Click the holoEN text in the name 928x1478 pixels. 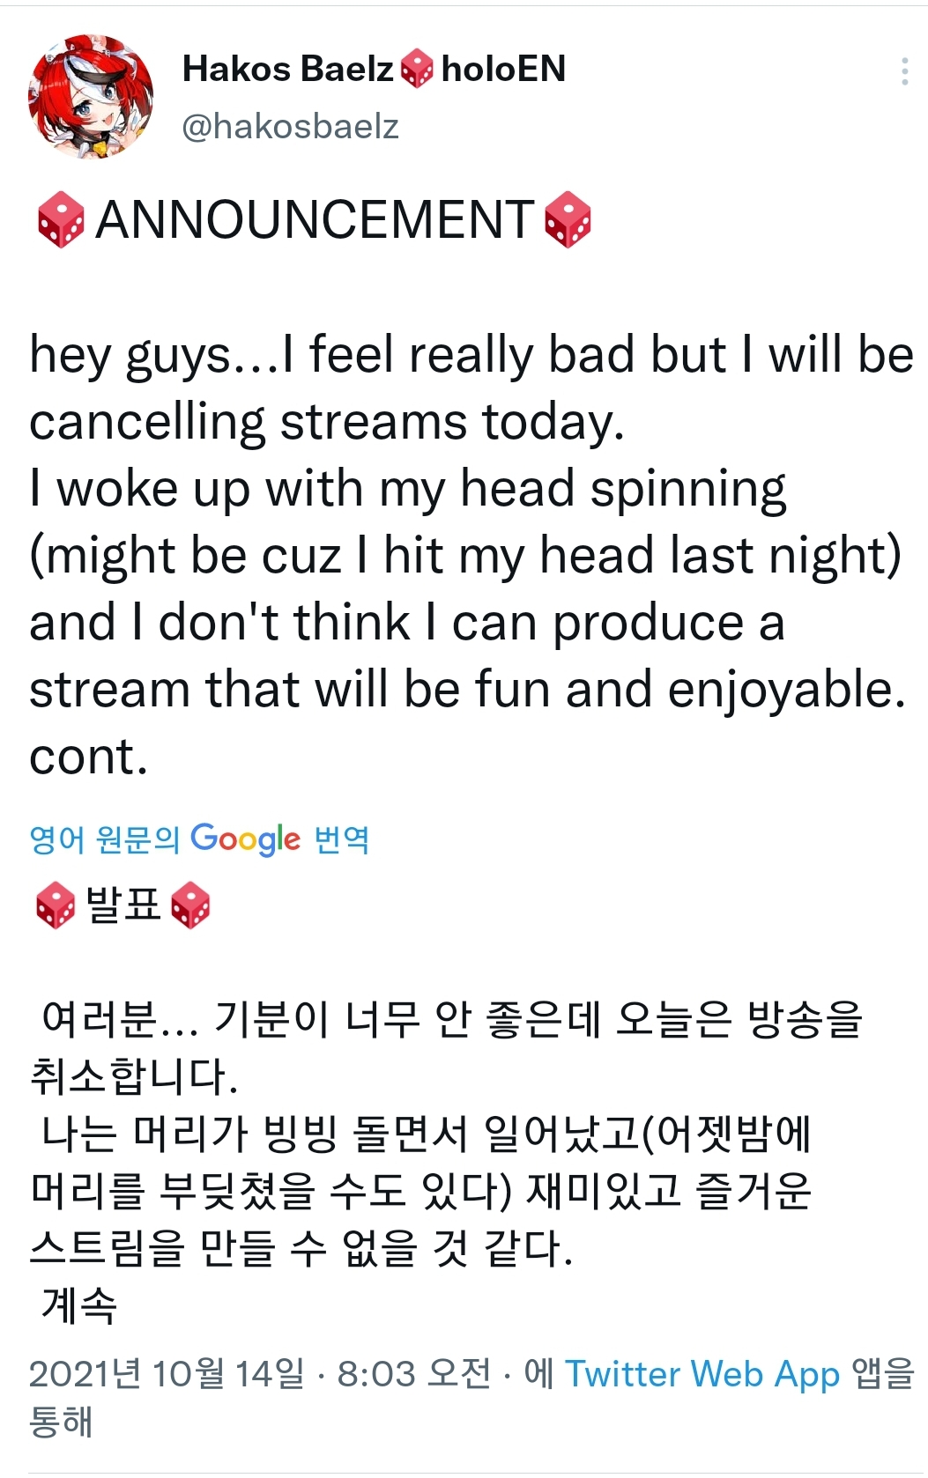pyautogui.click(x=503, y=69)
